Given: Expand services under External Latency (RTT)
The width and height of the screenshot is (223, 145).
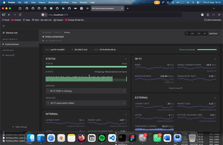Looking at the screenshot, I should point(165,110).
